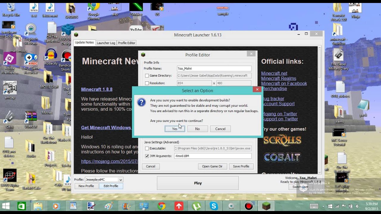Click the Scrolls game logo

(282, 140)
